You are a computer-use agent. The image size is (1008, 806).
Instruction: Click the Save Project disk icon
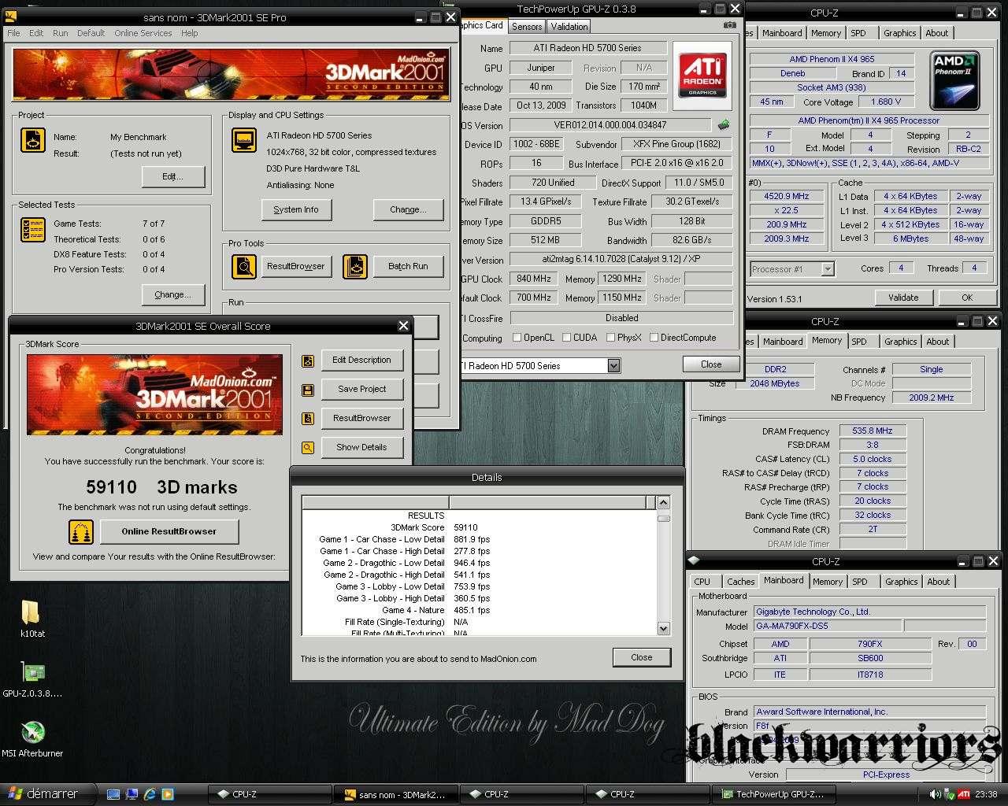coord(308,390)
